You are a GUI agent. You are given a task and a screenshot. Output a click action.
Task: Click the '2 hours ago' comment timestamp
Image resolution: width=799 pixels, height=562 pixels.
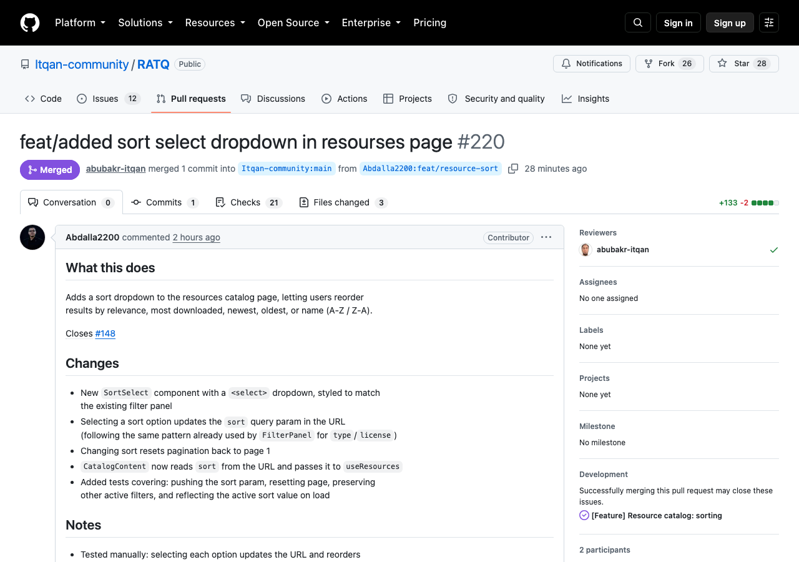pos(197,237)
